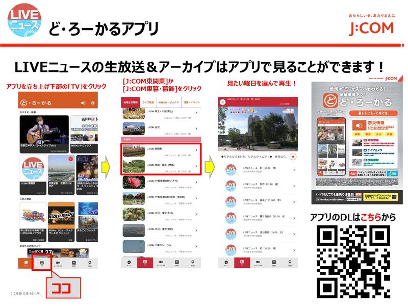Viewport: 408px width, 306px height.
Task: Expand the J:COM 東葛・葛飾 row chevron
Action: [x=196, y=167]
